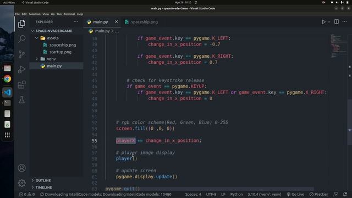The height and width of the screenshot is (198, 352).
Task: Open startup.png in the file tree
Action: coord(60,52)
